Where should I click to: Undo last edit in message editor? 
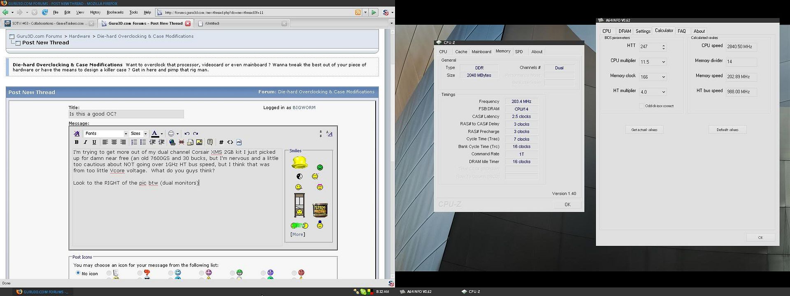[x=187, y=134]
